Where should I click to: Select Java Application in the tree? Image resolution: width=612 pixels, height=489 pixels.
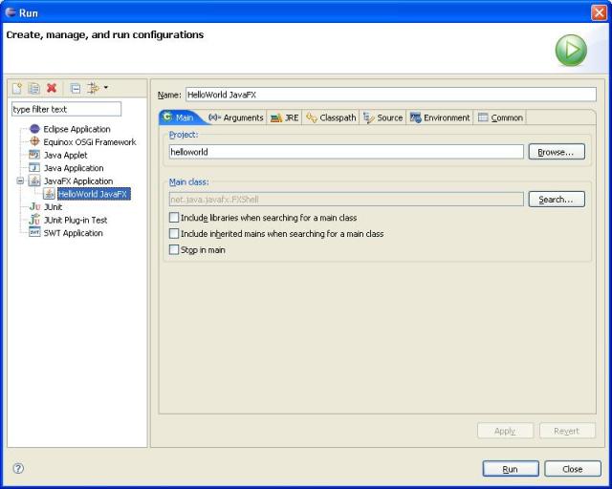pos(74,168)
